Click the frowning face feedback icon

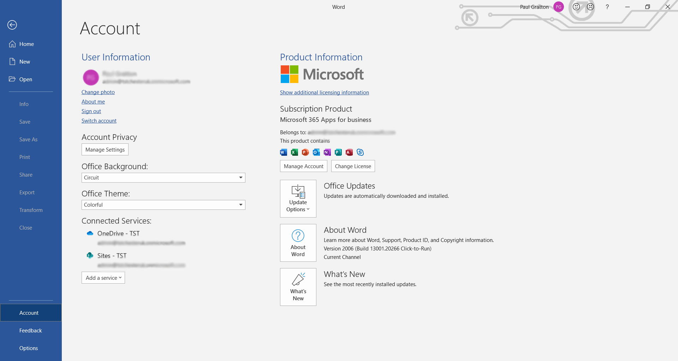[590, 7]
